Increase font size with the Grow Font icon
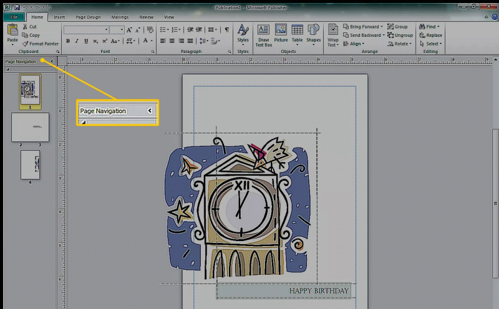 pyautogui.click(x=129, y=30)
